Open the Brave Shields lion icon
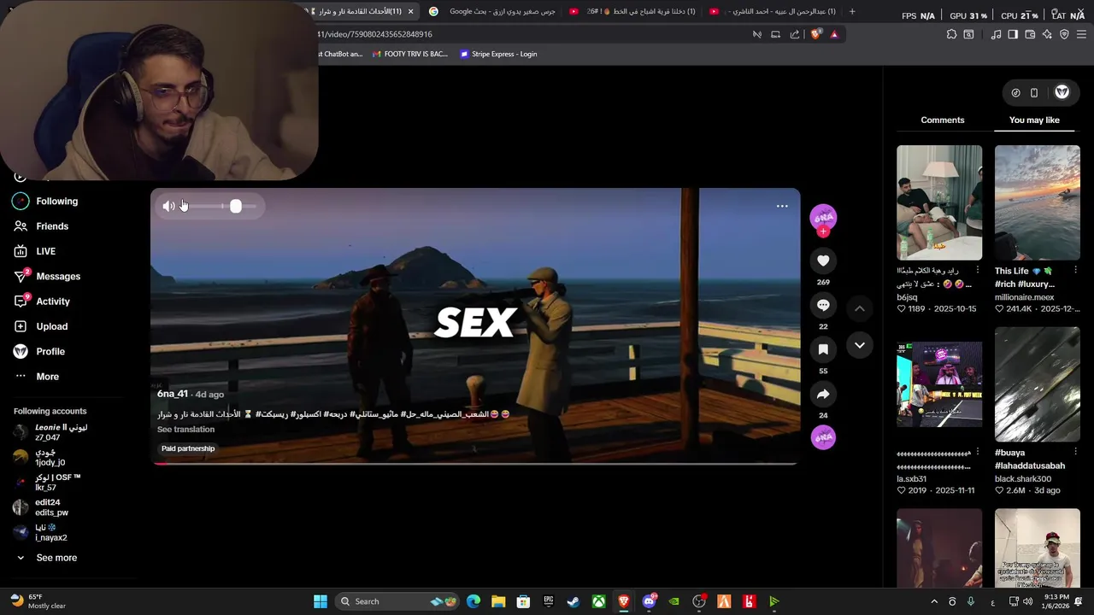 coord(816,34)
